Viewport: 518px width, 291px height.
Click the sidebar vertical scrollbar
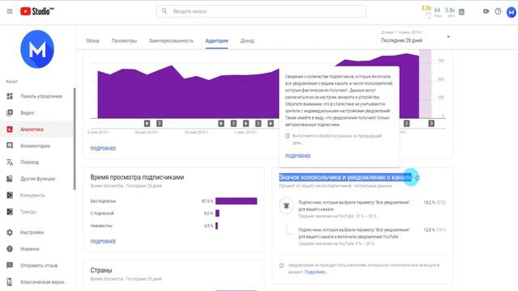(x=74, y=138)
